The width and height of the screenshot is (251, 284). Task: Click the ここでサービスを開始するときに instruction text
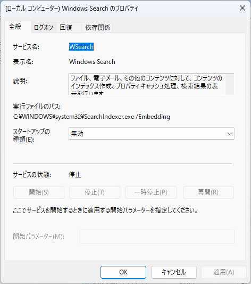point(105,210)
